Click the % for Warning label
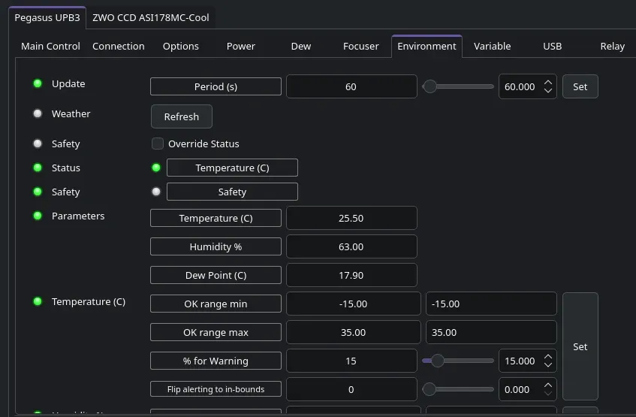Viewport: 636px width, 417px height. click(x=216, y=361)
